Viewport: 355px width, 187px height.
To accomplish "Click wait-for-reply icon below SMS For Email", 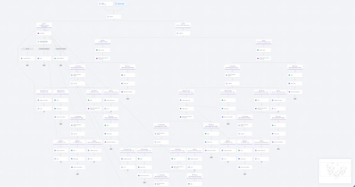I will click(97, 58).
